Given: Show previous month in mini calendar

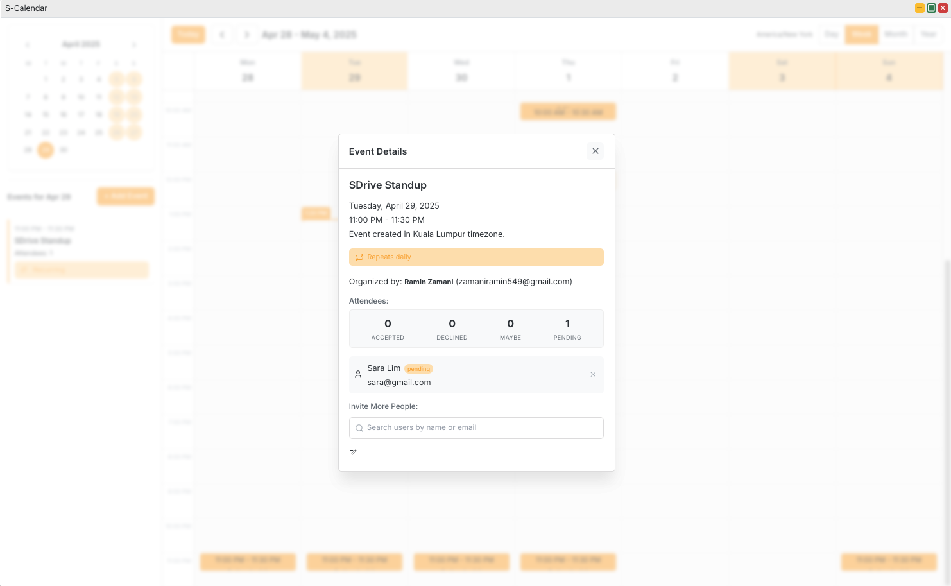Looking at the screenshot, I should pyautogui.click(x=28, y=45).
